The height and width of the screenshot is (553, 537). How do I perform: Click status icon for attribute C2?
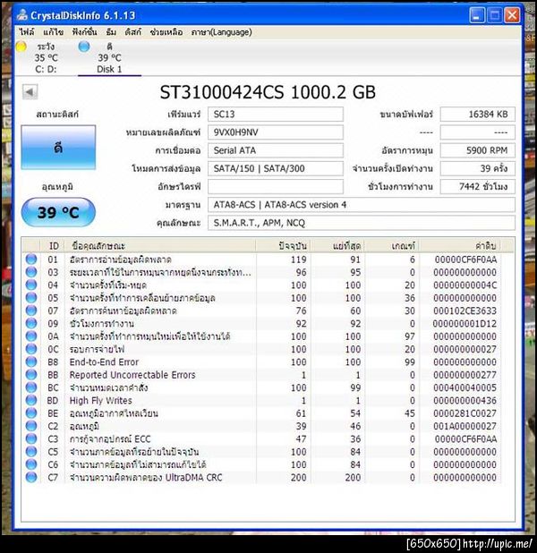pyautogui.click(x=31, y=426)
